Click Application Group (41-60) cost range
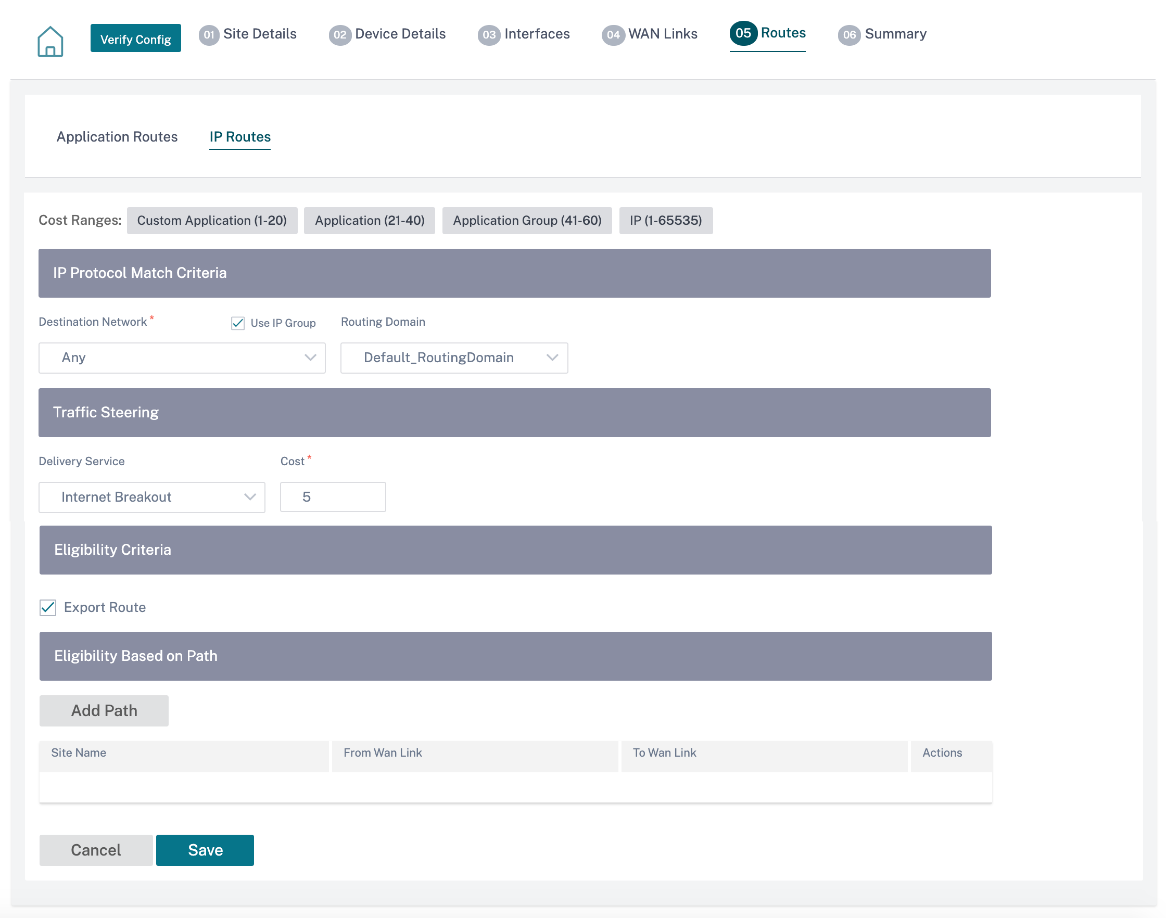This screenshot has width=1166, height=918. [x=527, y=220]
